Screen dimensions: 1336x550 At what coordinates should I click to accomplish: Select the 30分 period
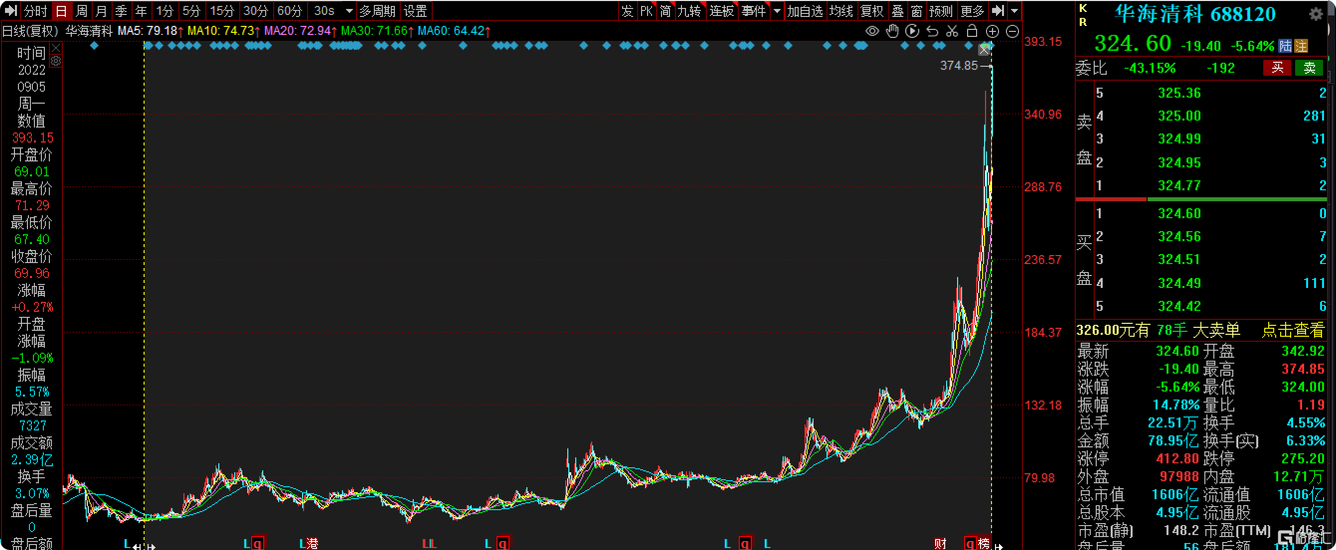point(256,11)
